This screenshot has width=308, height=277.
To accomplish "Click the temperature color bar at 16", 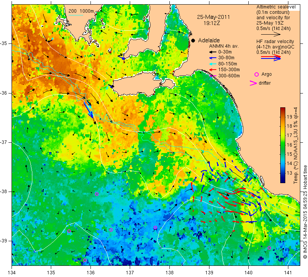I will (283, 145).
